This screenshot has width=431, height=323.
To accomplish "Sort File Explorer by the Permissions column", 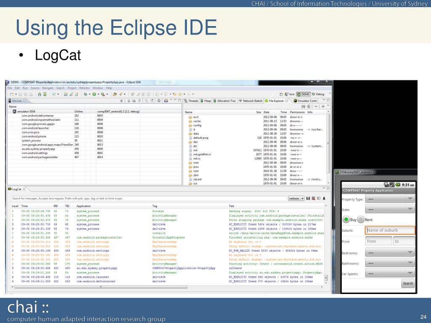I will click(x=298, y=112).
